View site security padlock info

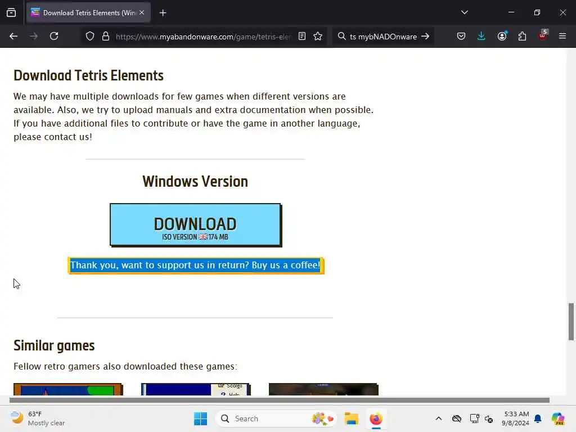click(106, 37)
